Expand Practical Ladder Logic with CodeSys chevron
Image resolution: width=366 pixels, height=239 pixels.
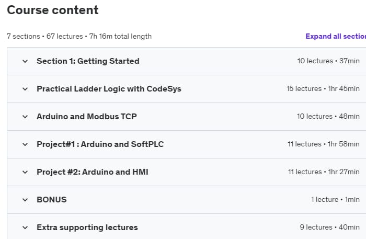pyautogui.click(x=25, y=89)
